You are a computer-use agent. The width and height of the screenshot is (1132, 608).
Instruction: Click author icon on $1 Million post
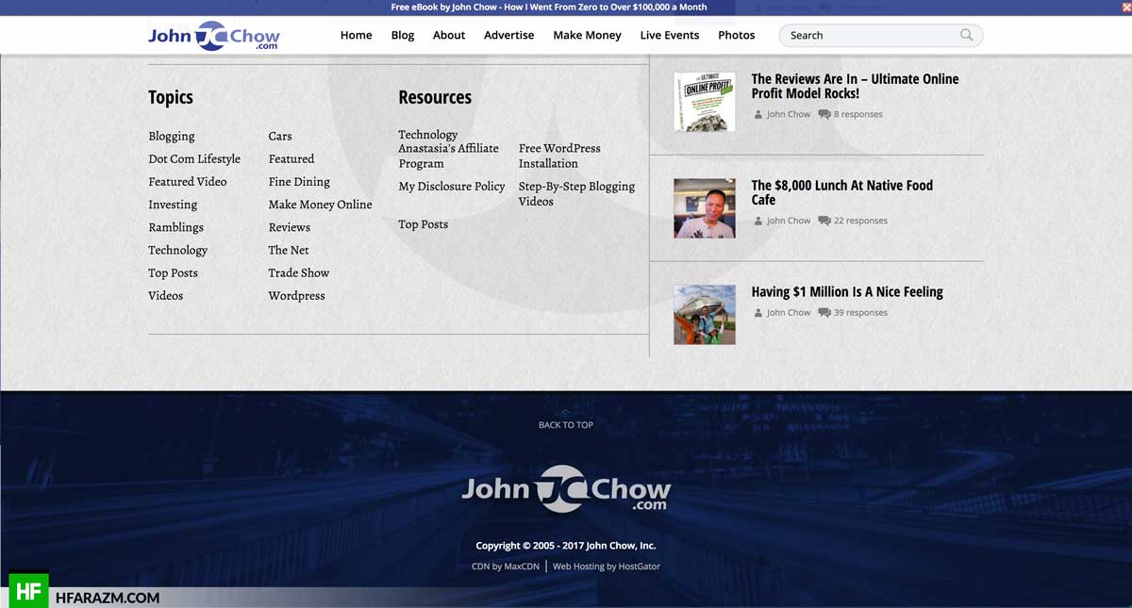(757, 312)
